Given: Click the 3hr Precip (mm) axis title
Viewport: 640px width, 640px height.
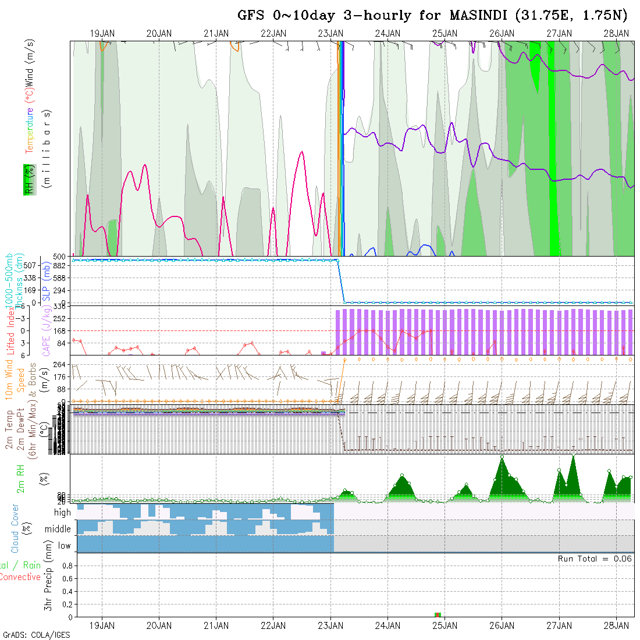Looking at the screenshot, I should coord(48,585).
